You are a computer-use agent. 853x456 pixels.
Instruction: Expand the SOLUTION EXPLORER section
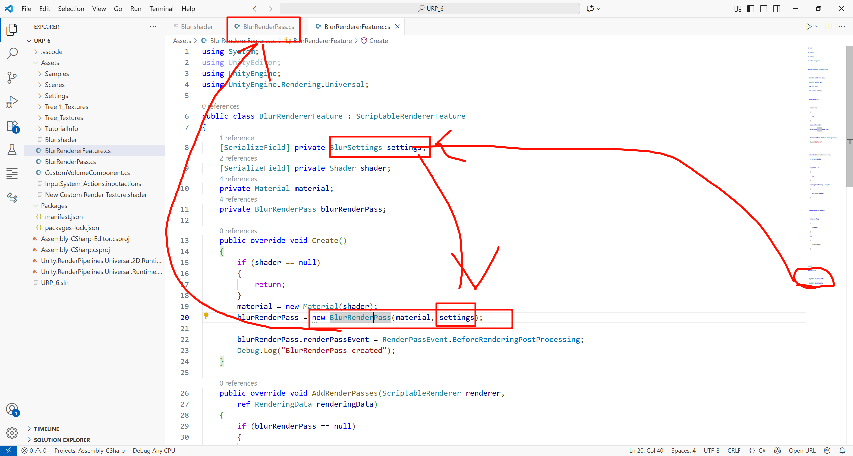click(95, 440)
